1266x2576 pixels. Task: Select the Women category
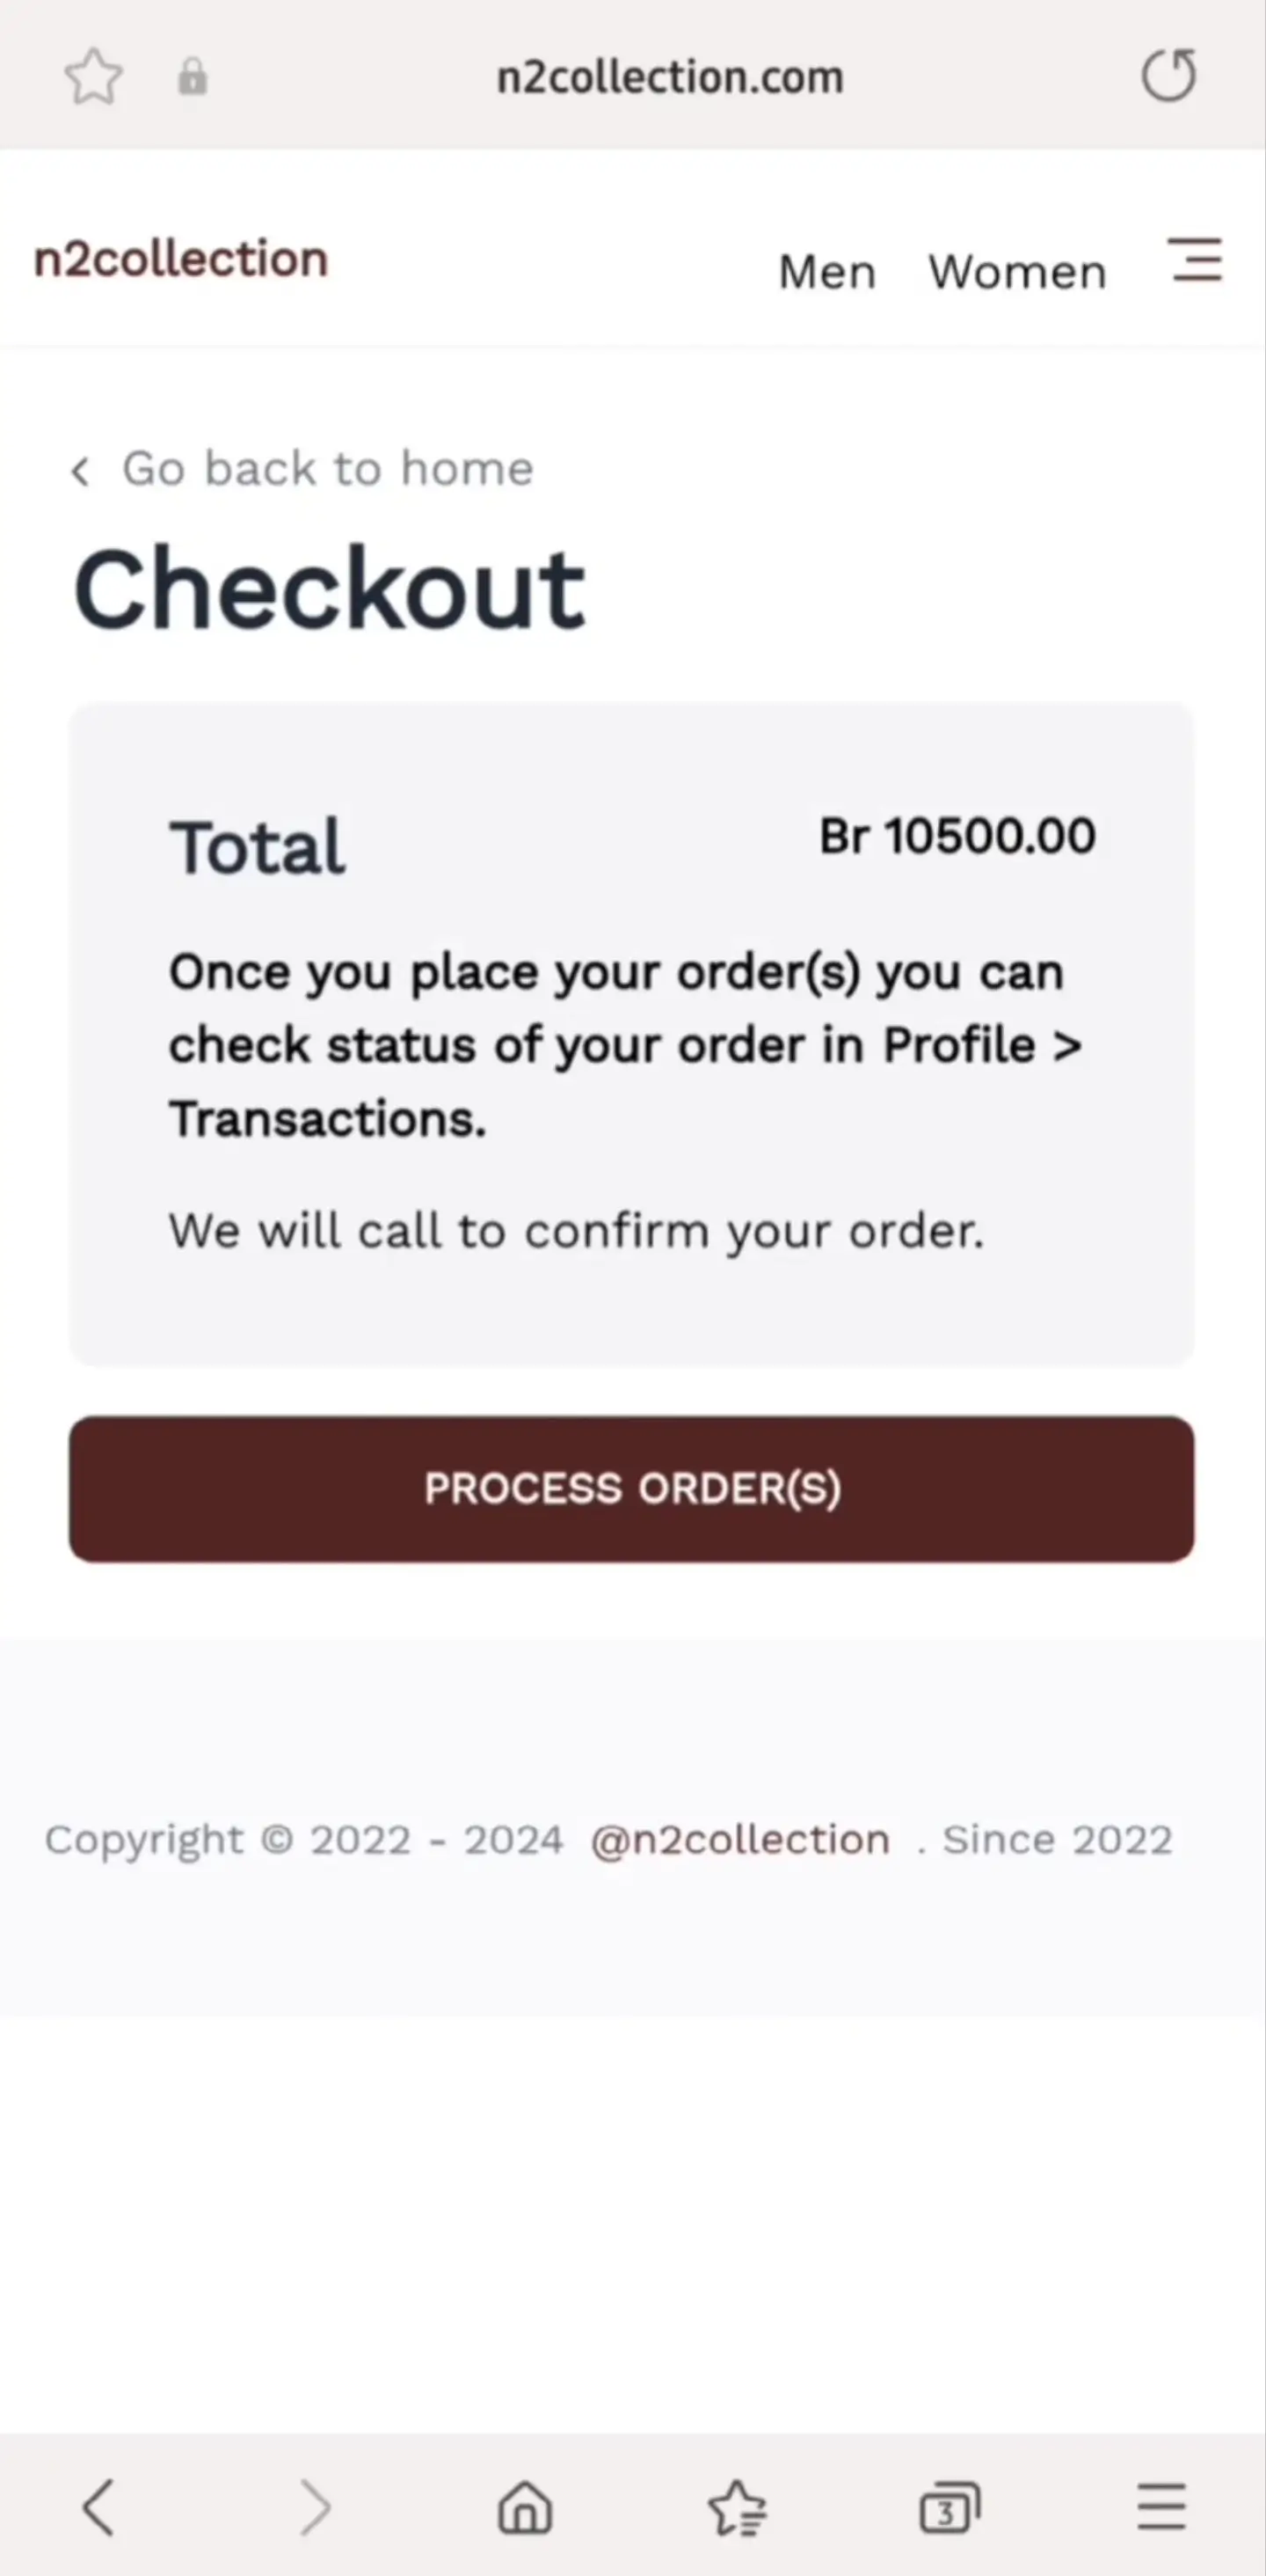[1016, 272]
